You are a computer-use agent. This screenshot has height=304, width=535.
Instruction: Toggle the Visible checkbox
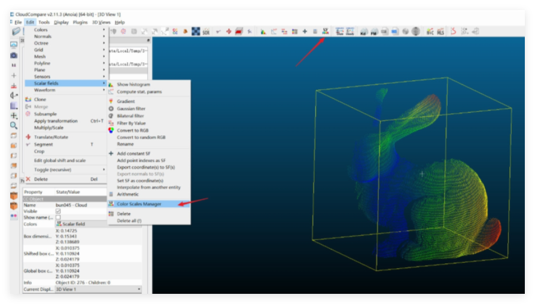[x=58, y=211]
